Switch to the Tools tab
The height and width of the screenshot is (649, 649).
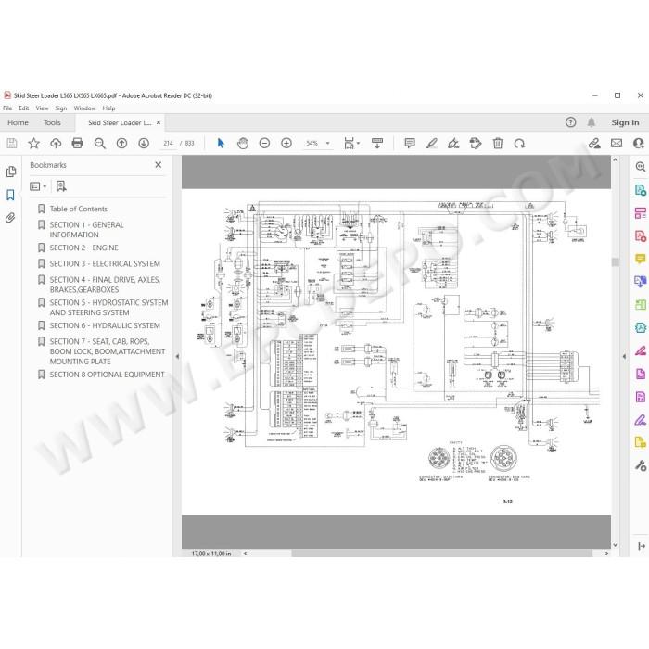52,122
